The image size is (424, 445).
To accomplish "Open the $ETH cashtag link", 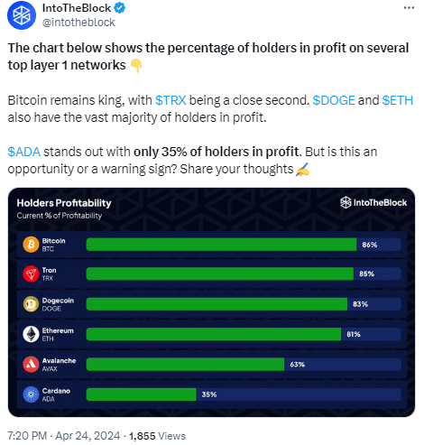I will (397, 100).
